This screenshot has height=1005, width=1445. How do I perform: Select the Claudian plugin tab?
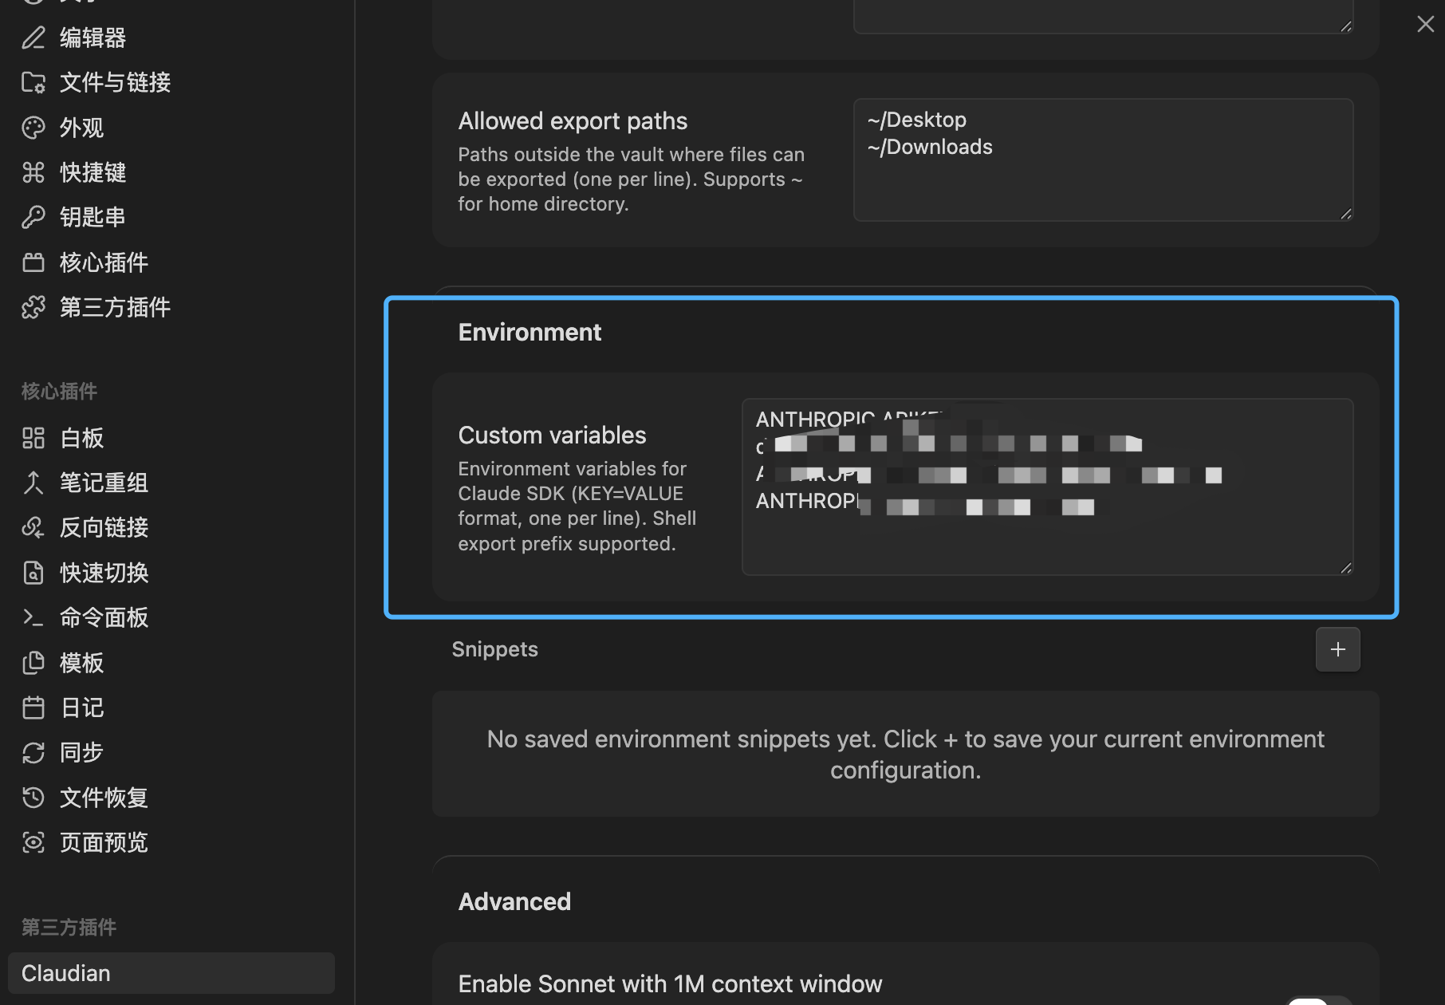pyautogui.click(x=171, y=973)
